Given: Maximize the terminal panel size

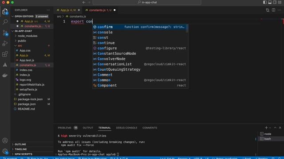Looking at the screenshot, I should pos(275,128).
